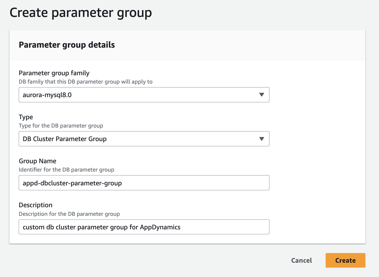Open the Parameter group family dropdown

(144, 95)
